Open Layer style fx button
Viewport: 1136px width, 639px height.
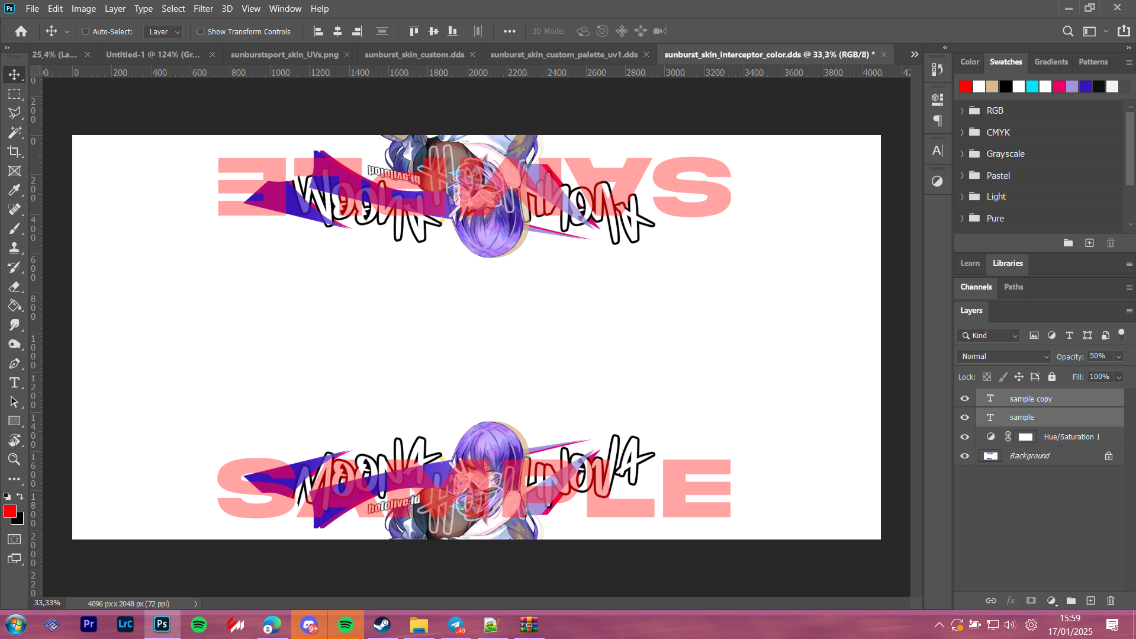[x=1011, y=601]
